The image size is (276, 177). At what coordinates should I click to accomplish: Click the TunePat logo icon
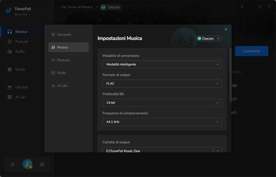click(x=9, y=11)
